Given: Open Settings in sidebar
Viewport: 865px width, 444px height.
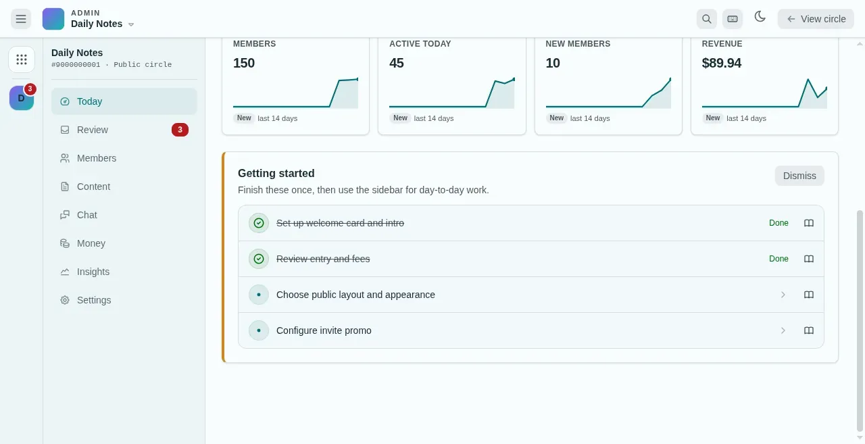Looking at the screenshot, I should tap(124, 300).
